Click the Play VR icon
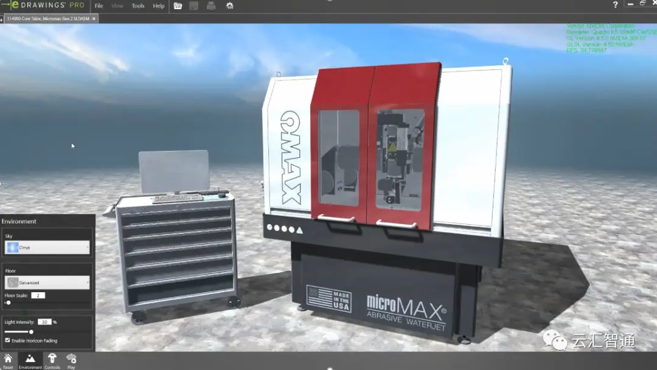 click(71, 361)
